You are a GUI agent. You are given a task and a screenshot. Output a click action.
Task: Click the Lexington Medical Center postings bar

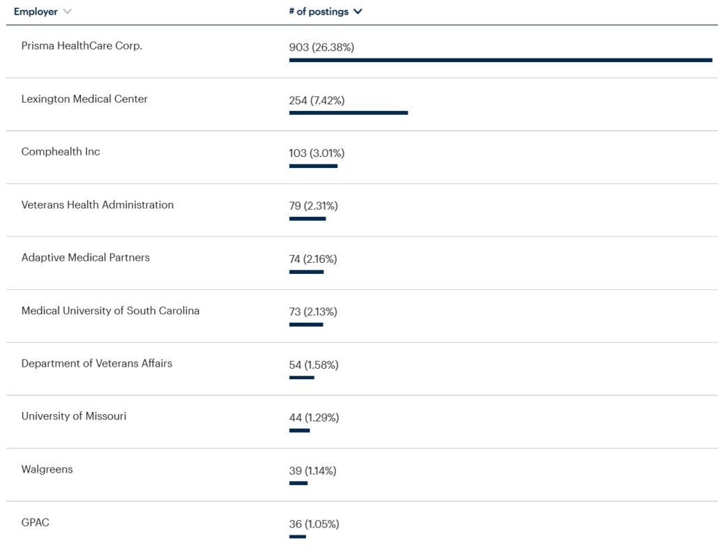click(x=348, y=113)
